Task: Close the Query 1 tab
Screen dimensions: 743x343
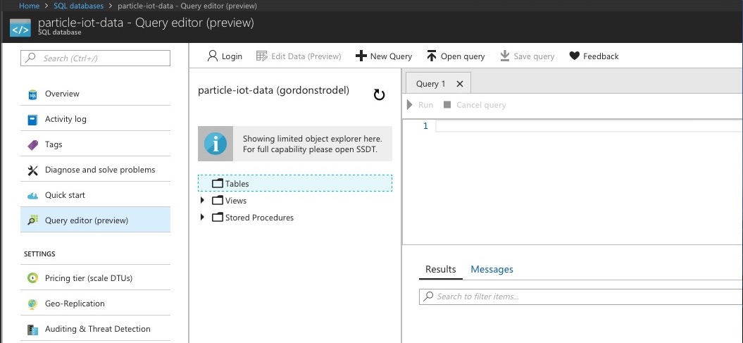Action: pyautogui.click(x=459, y=84)
